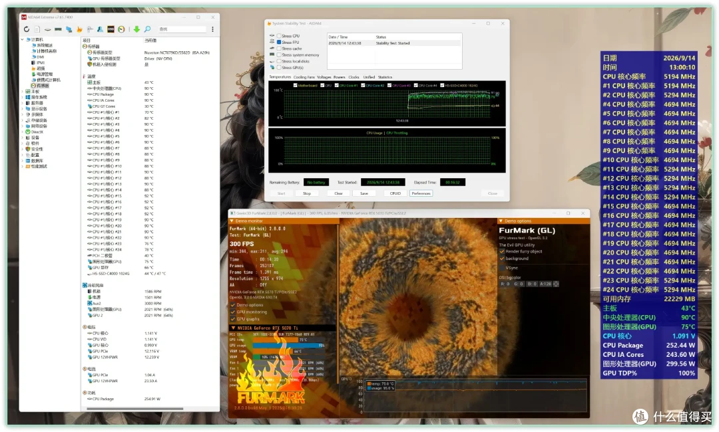Click the antenna-like icon in AIDA64 toolbar
This screenshot has width=719, height=432.
coord(90,29)
